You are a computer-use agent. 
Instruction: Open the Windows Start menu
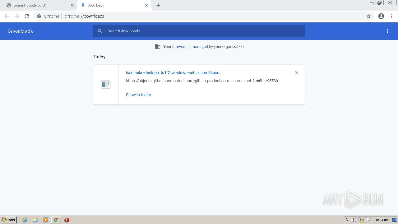point(9,220)
